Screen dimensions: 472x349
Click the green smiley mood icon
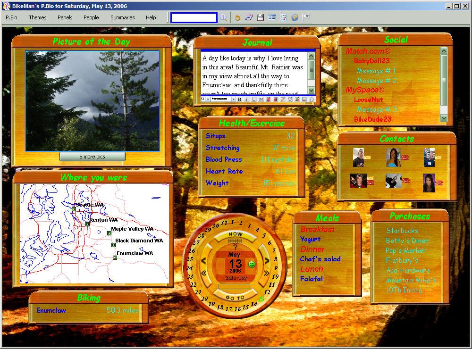click(252, 264)
